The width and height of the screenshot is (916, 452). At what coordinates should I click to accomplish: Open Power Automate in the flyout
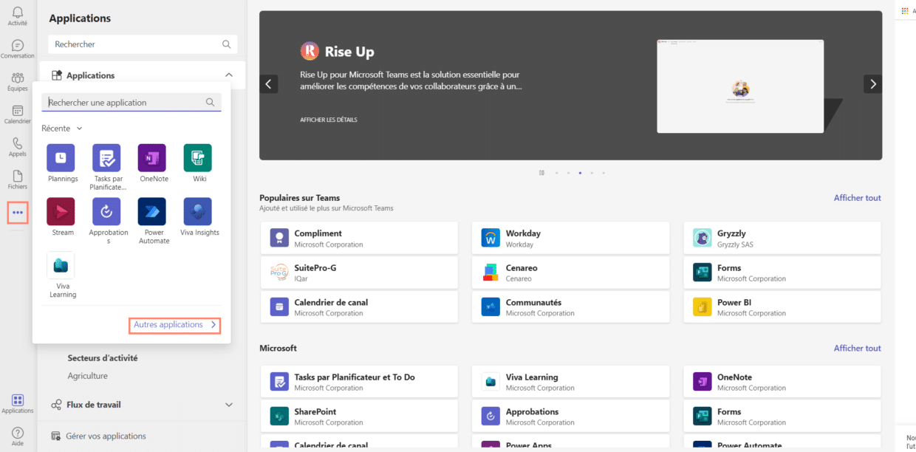[154, 221]
